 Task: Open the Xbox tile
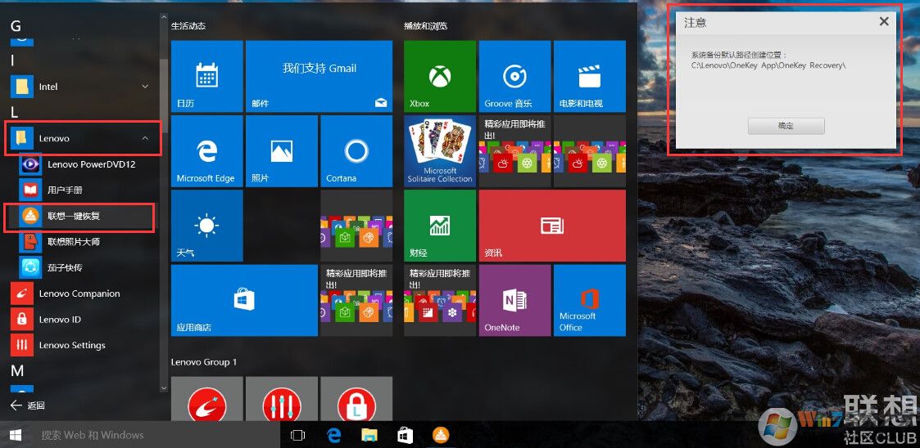(439, 76)
